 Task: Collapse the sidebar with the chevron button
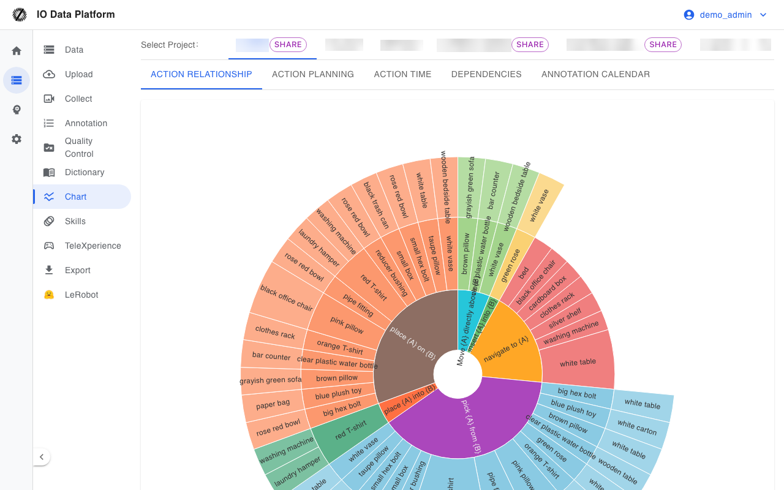click(41, 457)
